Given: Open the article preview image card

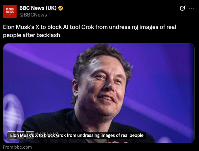Looking at the screenshot, I should 99,93.
